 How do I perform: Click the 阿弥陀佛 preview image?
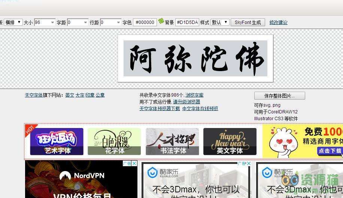[x=195, y=58]
